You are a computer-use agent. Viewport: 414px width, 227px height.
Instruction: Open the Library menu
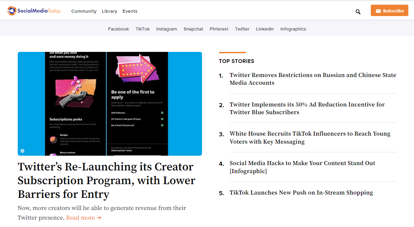coord(110,11)
